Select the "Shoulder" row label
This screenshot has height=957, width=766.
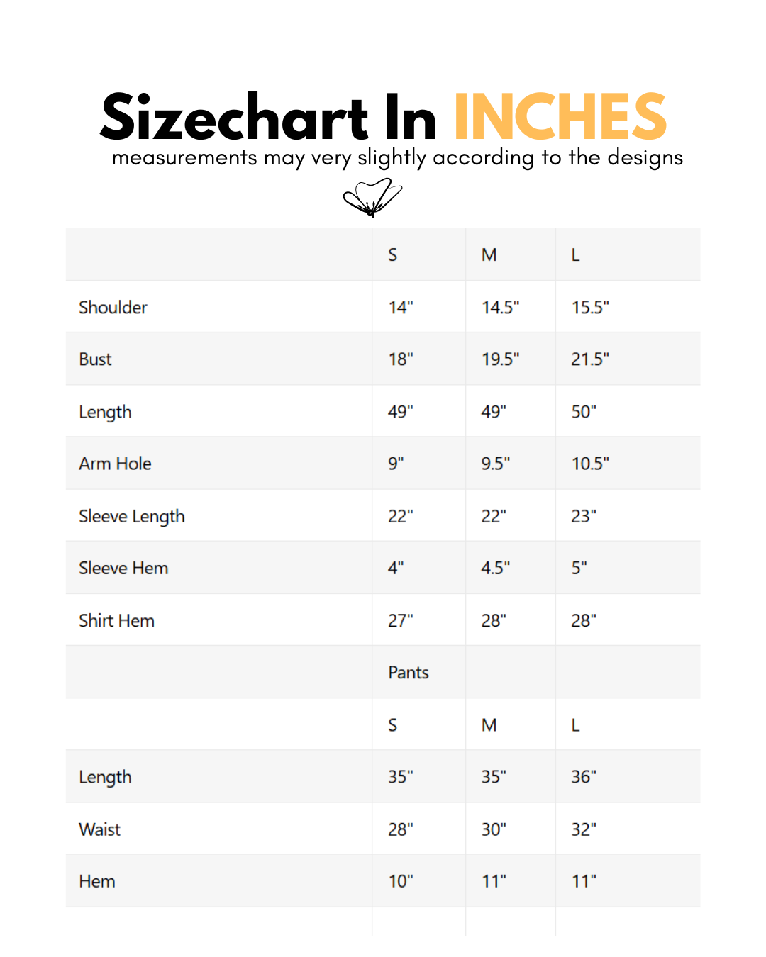(x=113, y=308)
